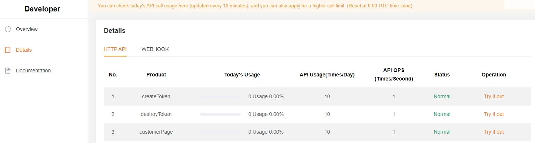Click the customerPage product name
This screenshot has width=535, height=144.
156,132
